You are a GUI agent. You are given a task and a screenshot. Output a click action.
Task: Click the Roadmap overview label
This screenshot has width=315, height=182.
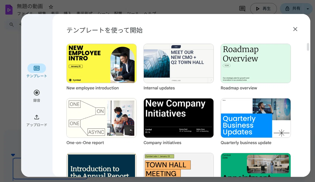(239, 88)
